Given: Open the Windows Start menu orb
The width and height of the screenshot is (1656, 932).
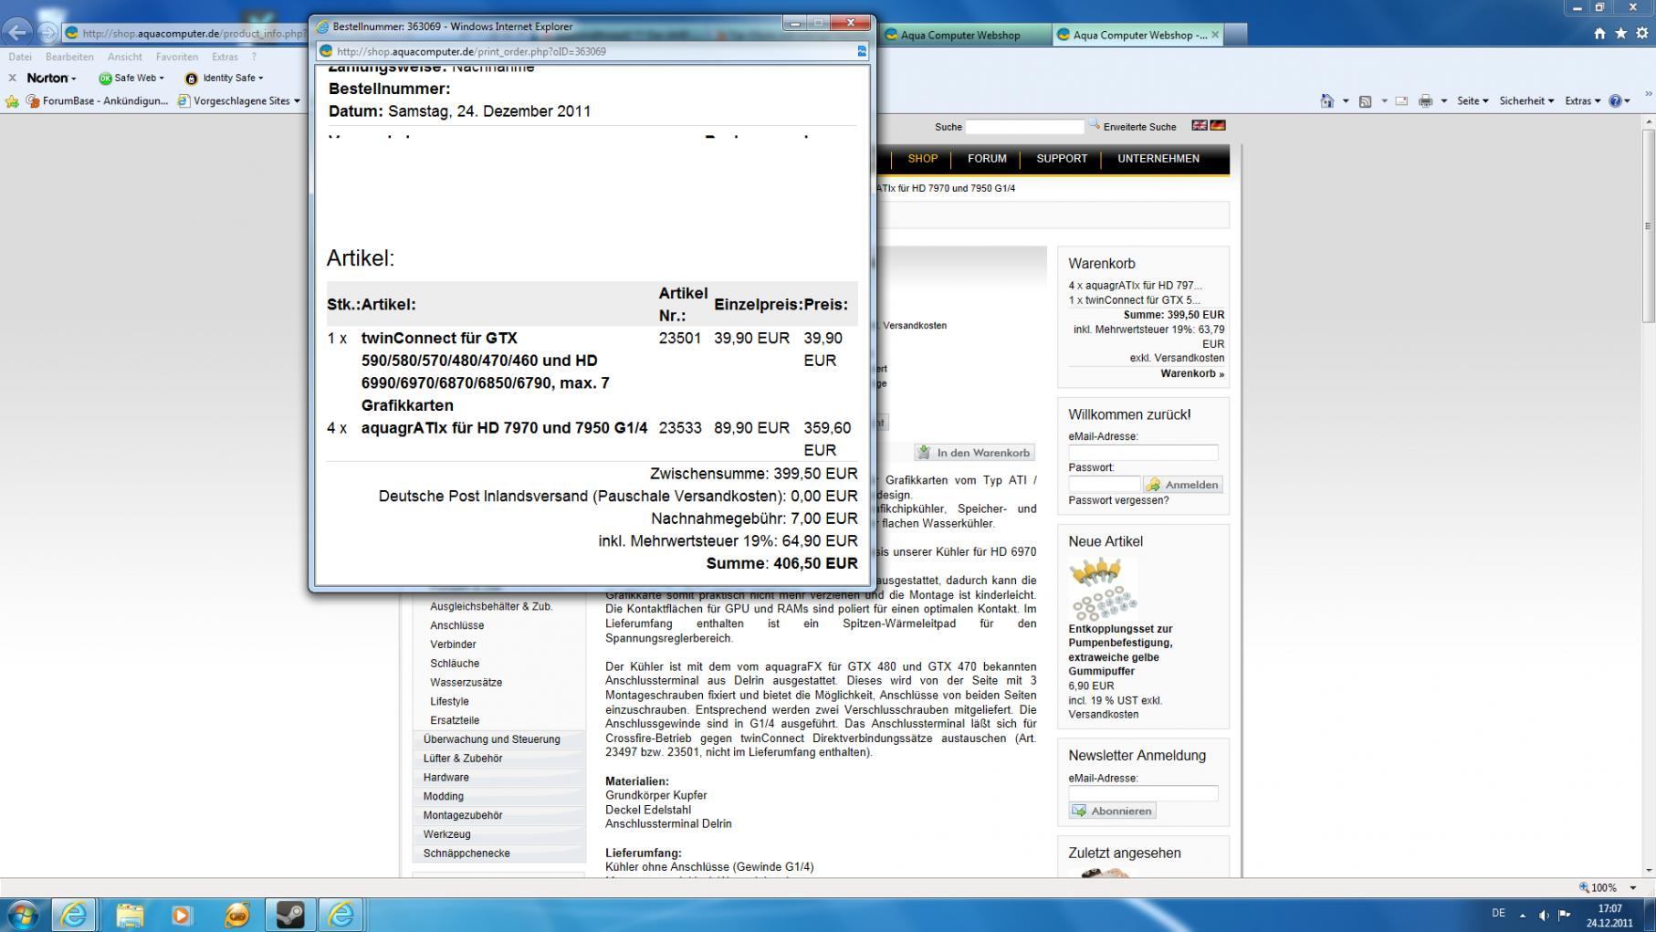Looking at the screenshot, I should click(23, 914).
